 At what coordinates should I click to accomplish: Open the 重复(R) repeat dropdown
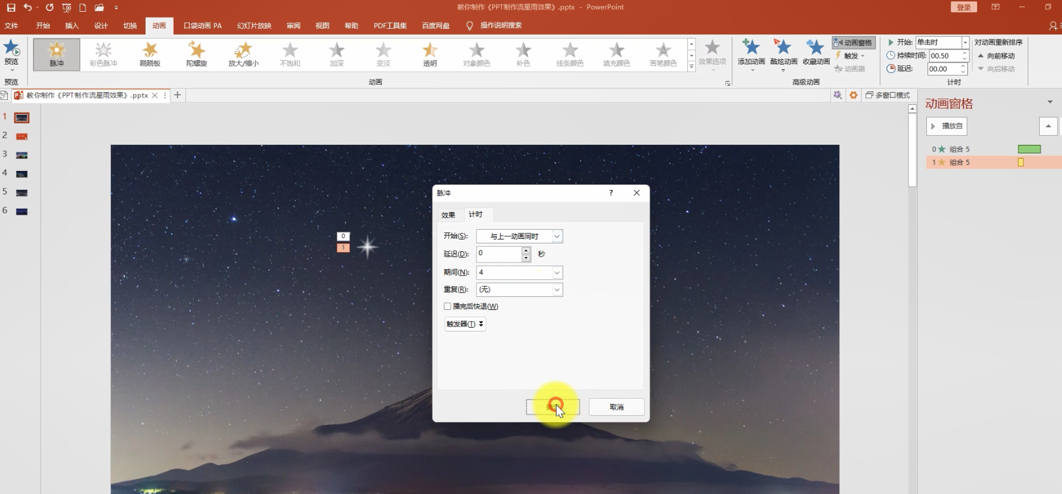tap(557, 290)
